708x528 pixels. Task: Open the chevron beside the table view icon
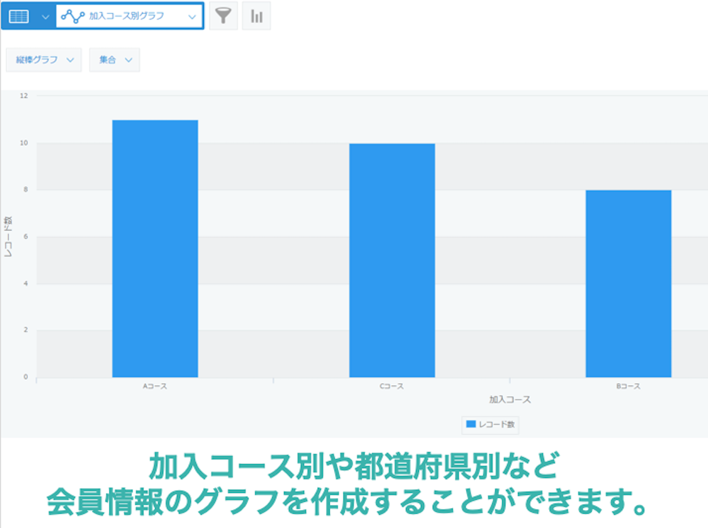[x=45, y=17]
